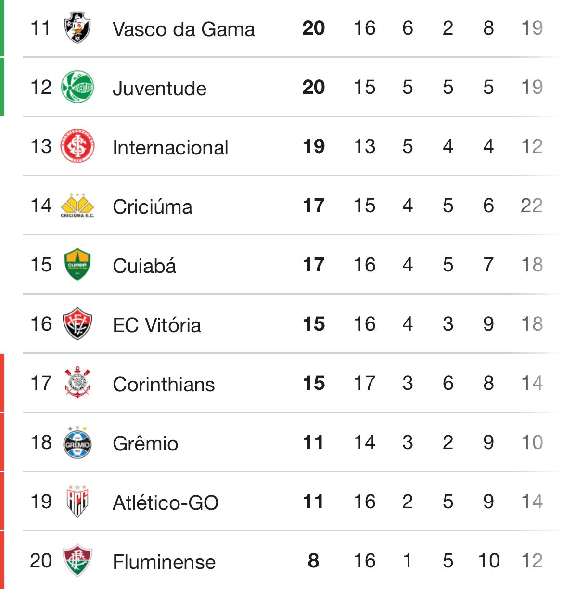Select Cuiabá's bold 17 points value
Image resolution: width=563 pixels, height=592 pixels.
pos(313,265)
